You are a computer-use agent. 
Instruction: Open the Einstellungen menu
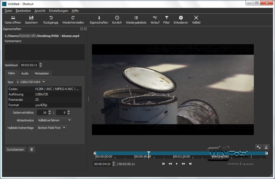[x=58, y=11]
